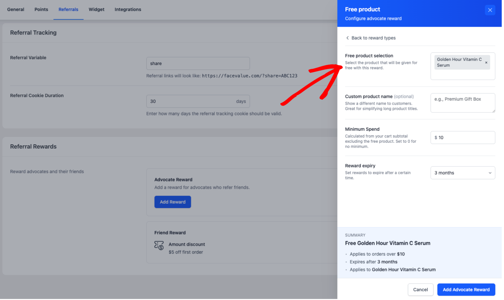Image resolution: width=504 pixels, height=300 pixels.
Task: Go to the Widget tab
Action: 97,9
